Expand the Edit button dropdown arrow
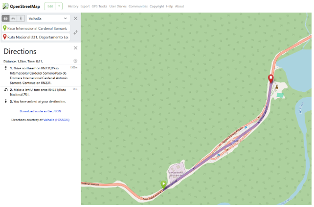Viewport: 314px width, 207px height. point(59,6)
